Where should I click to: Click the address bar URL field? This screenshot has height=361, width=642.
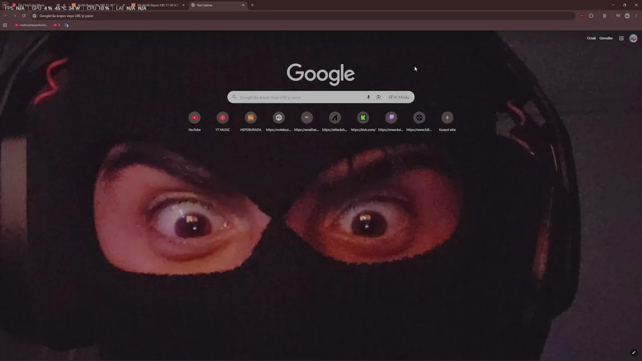click(x=303, y=16)
